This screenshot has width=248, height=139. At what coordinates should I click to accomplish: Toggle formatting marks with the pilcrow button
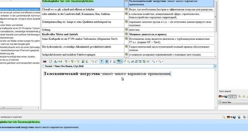click(x=102, y=61)
